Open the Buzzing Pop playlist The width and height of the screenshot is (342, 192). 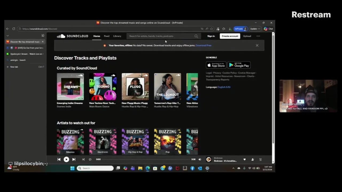168,141
